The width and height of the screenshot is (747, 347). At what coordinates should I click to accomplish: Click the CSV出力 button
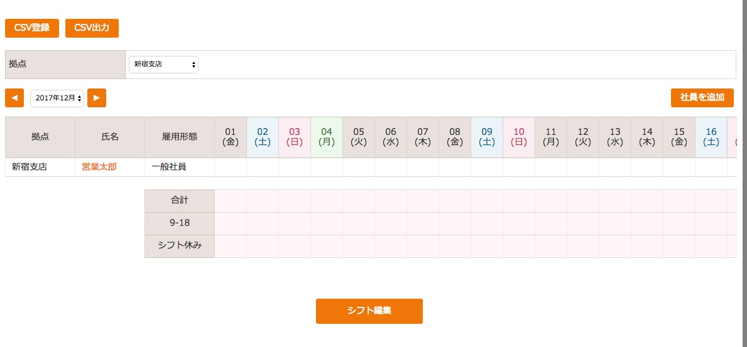click(x=92, y=28)
